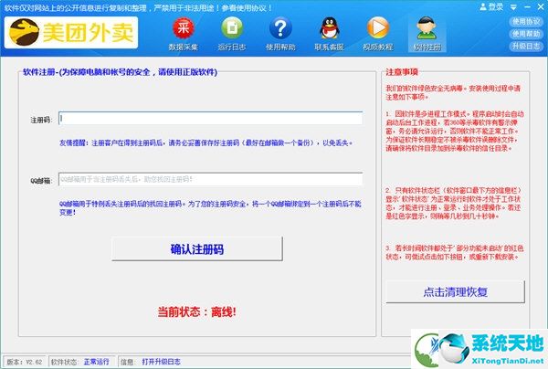Click the 使用帮助 pill button at top right
Image resolution: width=548 pixels, height=369 pixels.
(x=526, y=34)
